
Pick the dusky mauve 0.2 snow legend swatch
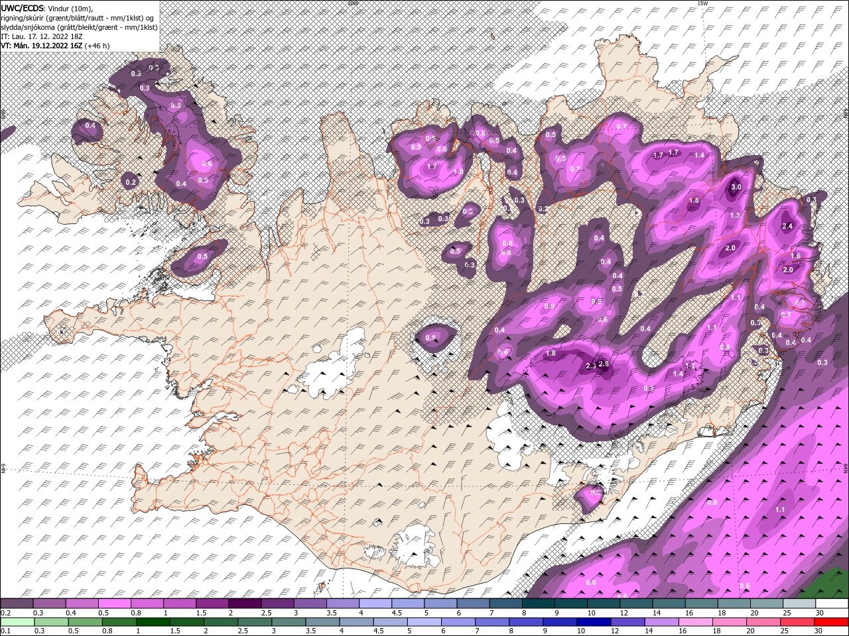point(17,604)
